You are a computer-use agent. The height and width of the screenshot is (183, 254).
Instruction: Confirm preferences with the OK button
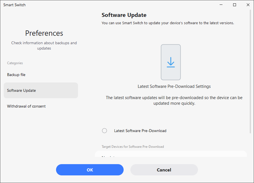[x=90, y=170]
